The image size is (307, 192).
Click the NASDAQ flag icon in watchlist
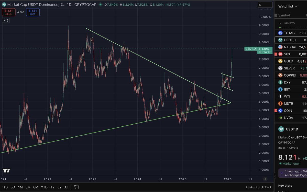(280, 47)
